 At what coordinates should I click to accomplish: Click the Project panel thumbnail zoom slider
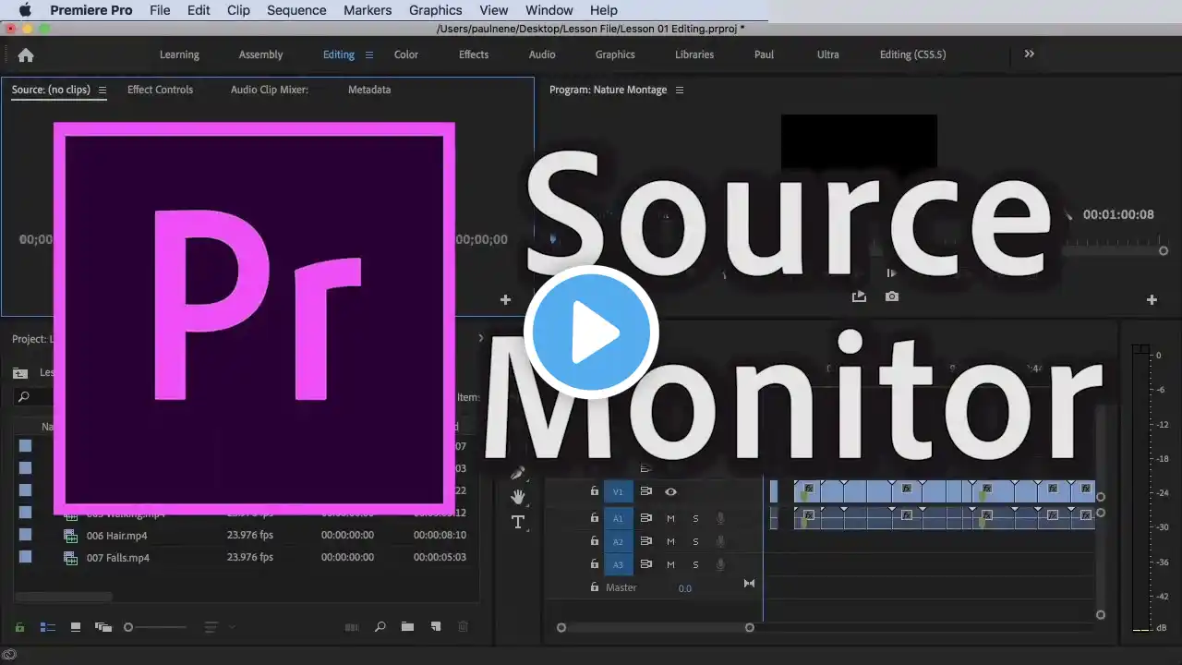point(155,627)
